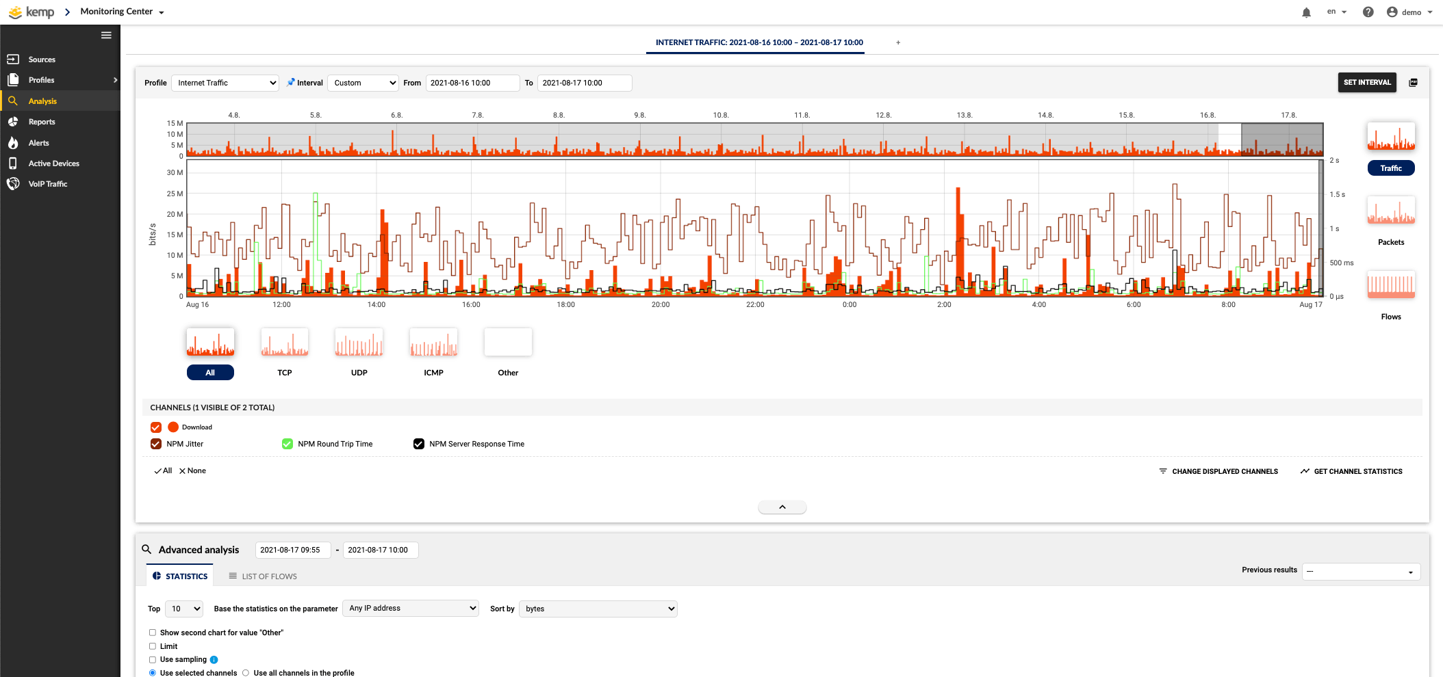Viewport: 1443px width, 677px height.
Task: Enable the Use sampling option
Action: click(x=152, y=659)
